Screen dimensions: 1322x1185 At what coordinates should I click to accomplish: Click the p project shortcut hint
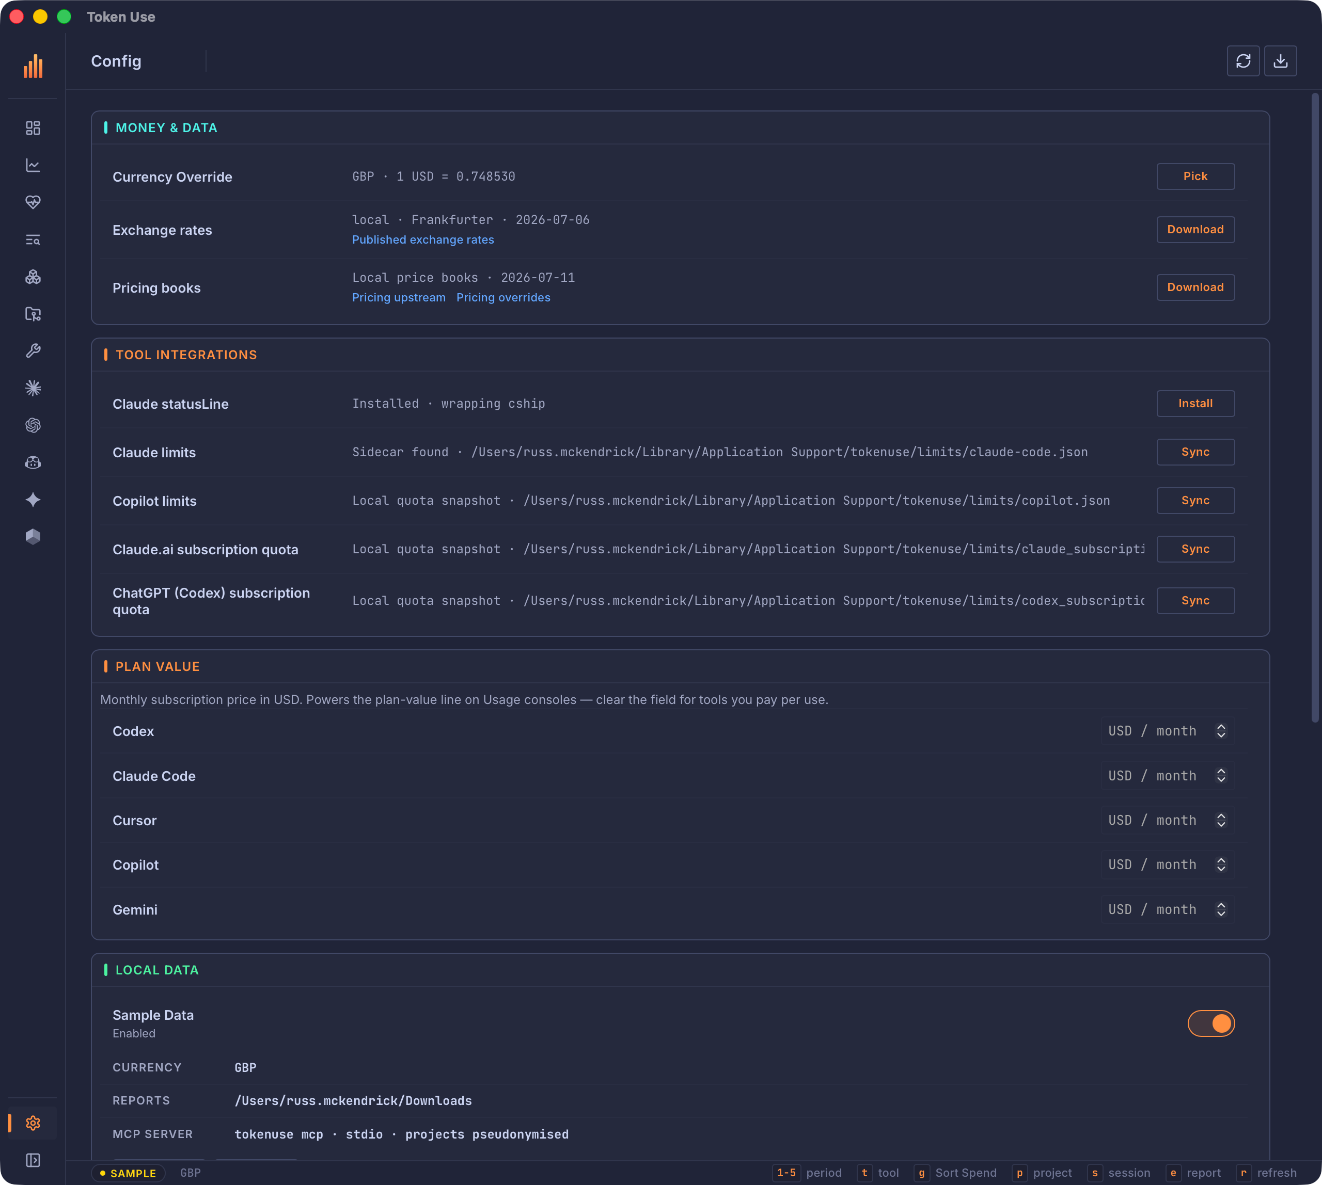coord(1042,1173)
